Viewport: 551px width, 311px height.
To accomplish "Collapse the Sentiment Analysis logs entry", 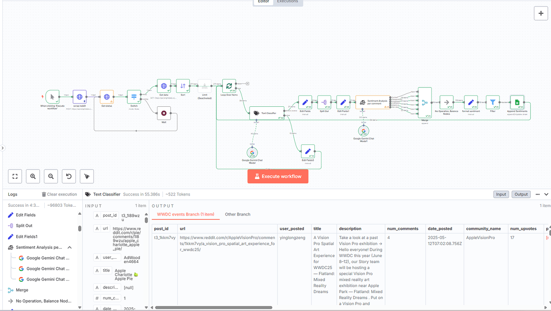I will pos(69,247).
